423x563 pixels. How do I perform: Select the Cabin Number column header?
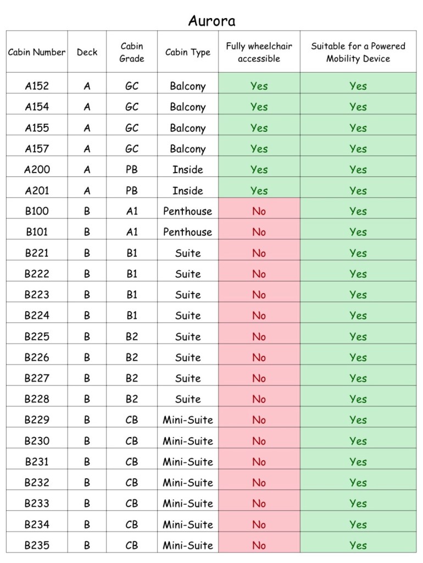click(37, 52)
